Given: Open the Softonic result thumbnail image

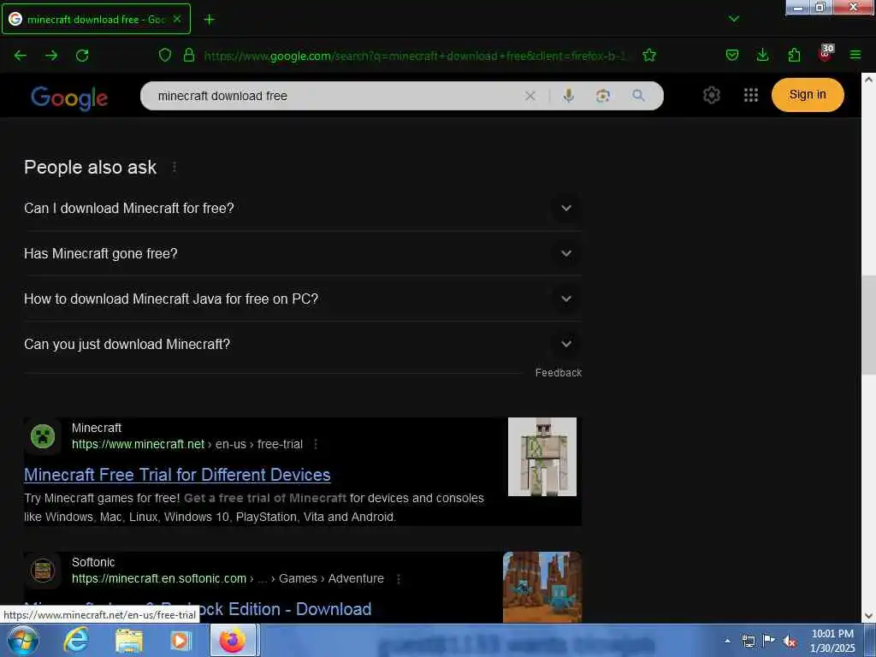Looking at the screenshot, I should 542,587.
